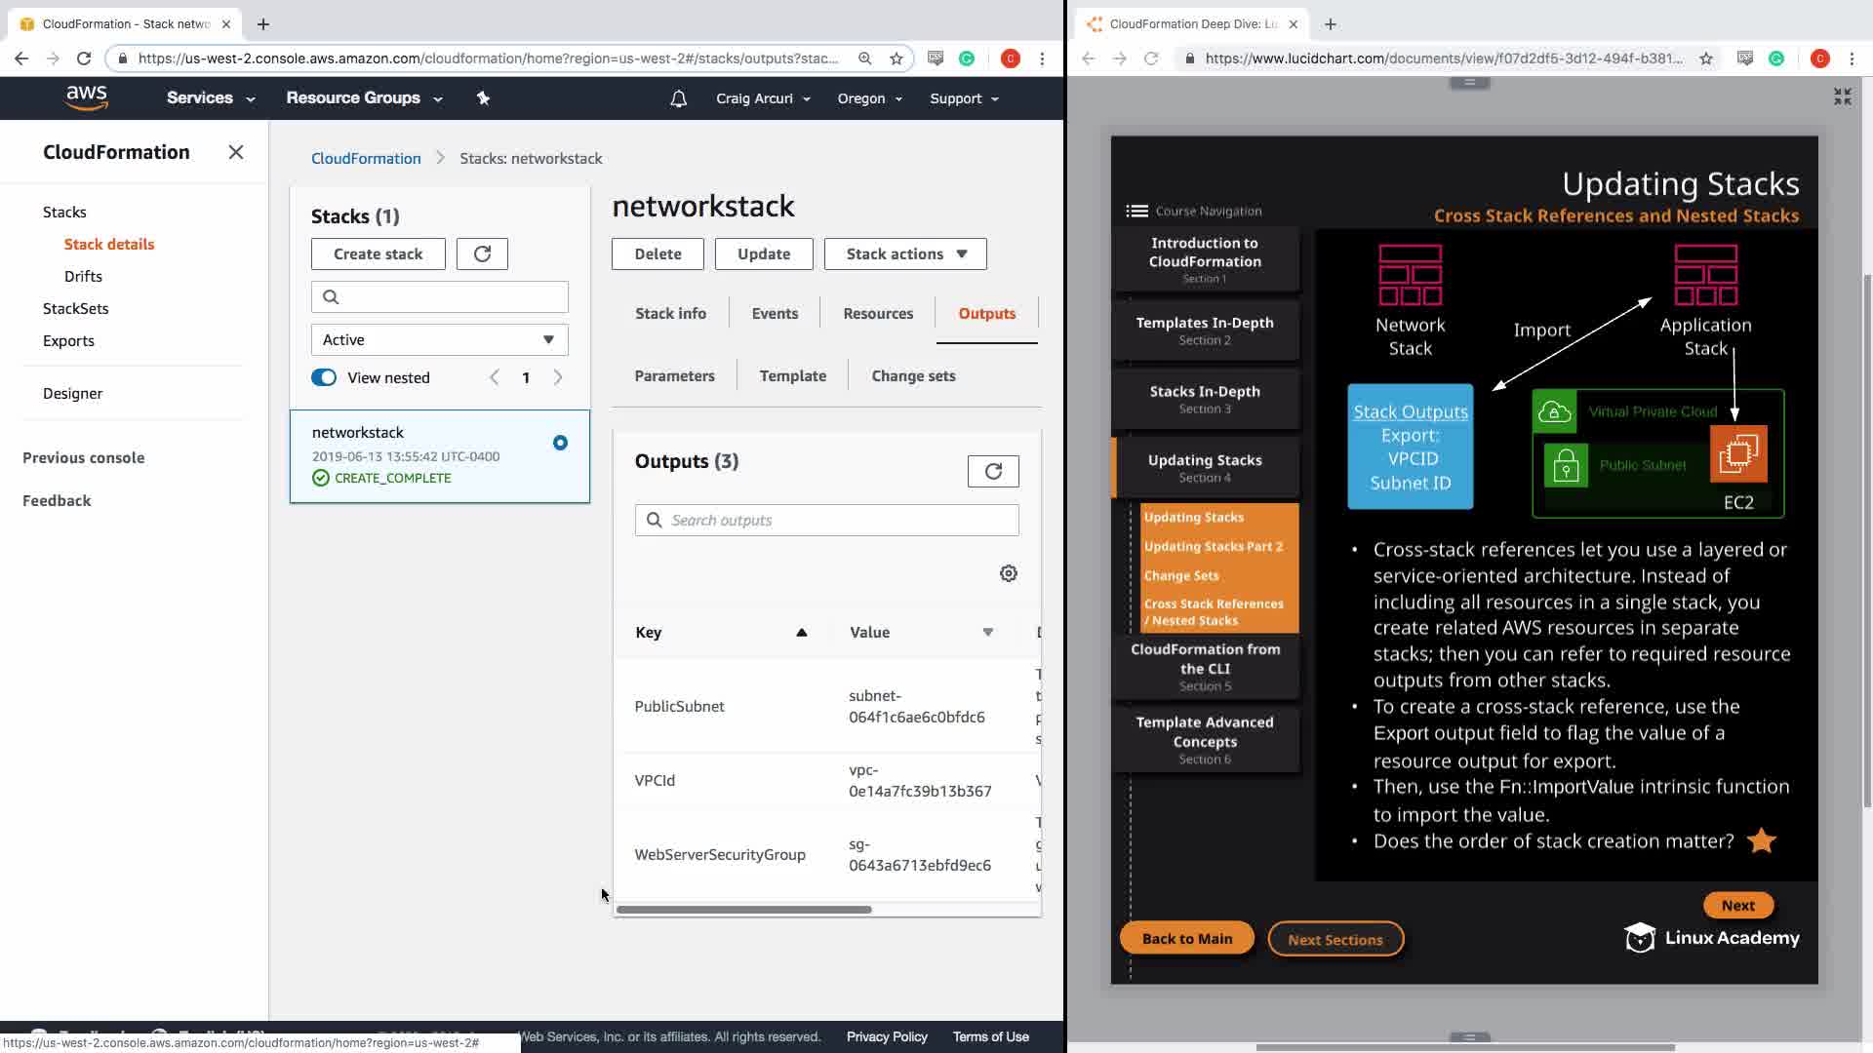Refresh the Stacks list
This screenshot has height=1053, width=1873.
pyautogui.click(x=482, y=254)
